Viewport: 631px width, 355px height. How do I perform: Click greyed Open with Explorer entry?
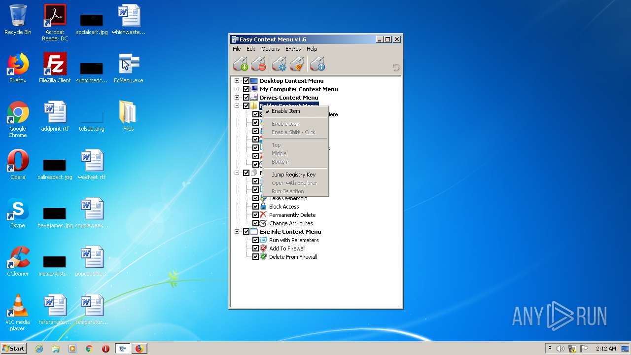296,183
